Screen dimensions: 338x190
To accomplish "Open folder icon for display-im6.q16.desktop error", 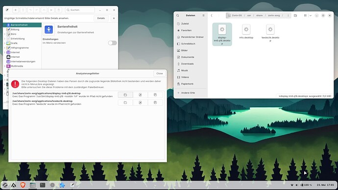I will [x=125, y=95].
